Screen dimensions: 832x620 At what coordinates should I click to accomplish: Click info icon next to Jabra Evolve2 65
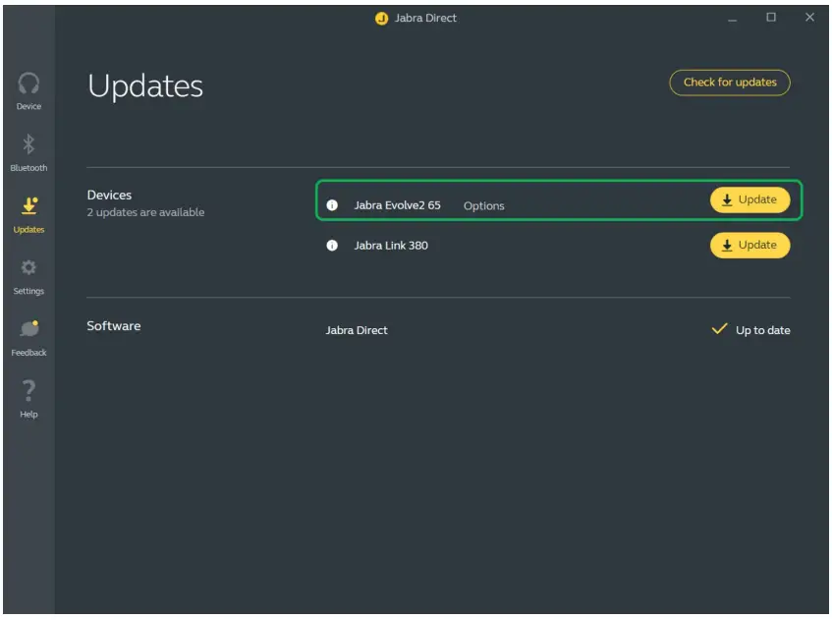pos(332,205)
